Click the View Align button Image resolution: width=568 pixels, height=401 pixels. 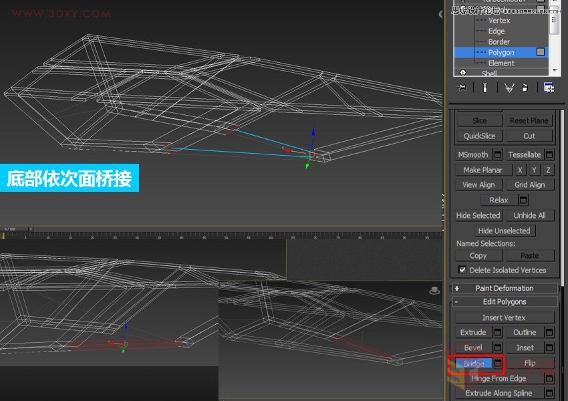click(478, 184)
